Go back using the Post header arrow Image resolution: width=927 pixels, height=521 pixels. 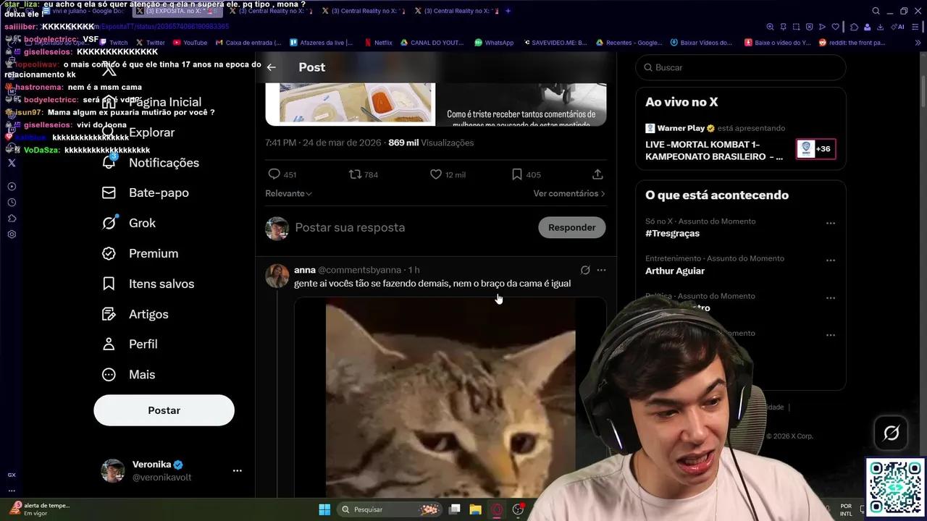272,67
